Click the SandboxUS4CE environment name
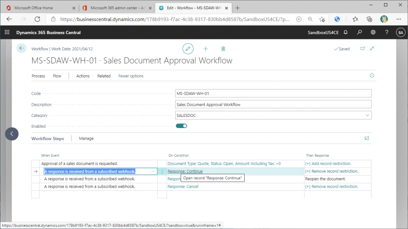Screen dimensions: 408x229 323,33
